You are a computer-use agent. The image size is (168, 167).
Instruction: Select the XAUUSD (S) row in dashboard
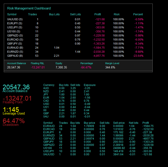coord(75,19)
